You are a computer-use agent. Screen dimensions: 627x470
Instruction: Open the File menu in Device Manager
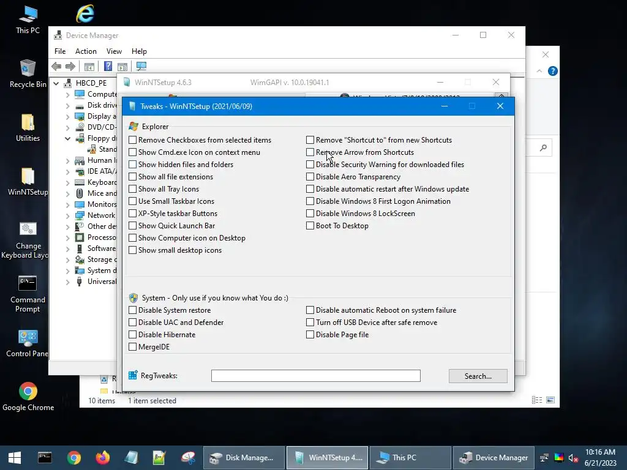pos(60,51)
